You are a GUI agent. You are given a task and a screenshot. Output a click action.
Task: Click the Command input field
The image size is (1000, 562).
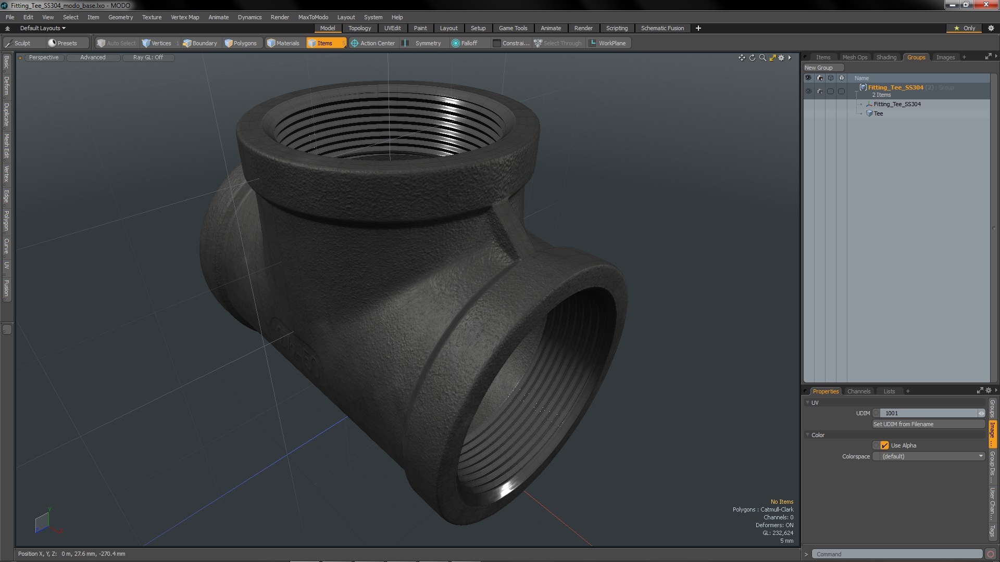[x=898, y=554]
